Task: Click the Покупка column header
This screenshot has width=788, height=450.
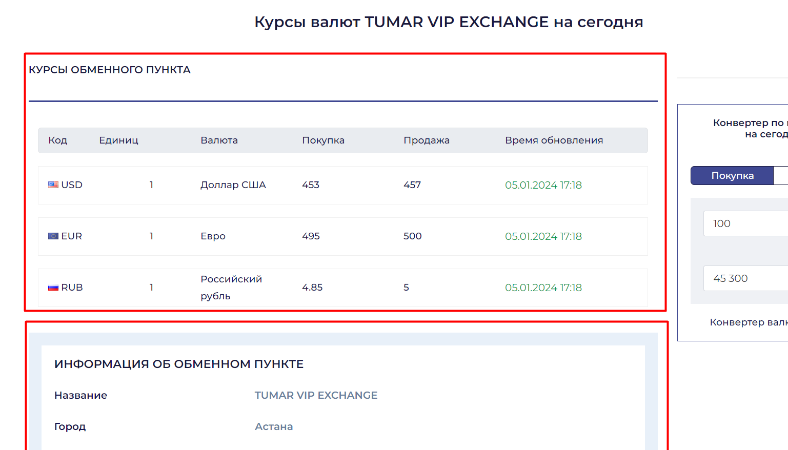Action: pyautogui.click(x=323, y=140)
